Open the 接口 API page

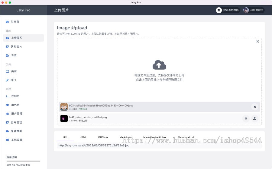(x=23, y=80)
